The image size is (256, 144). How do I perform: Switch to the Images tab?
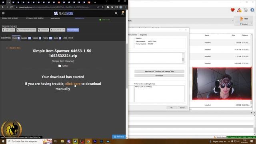click(x=26, y=38)
